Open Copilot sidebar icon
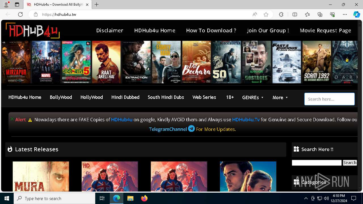Viewport: 363px width, 204px height. 356,14
